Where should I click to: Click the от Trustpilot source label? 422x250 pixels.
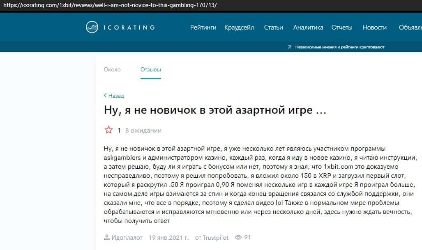point(212,238)
